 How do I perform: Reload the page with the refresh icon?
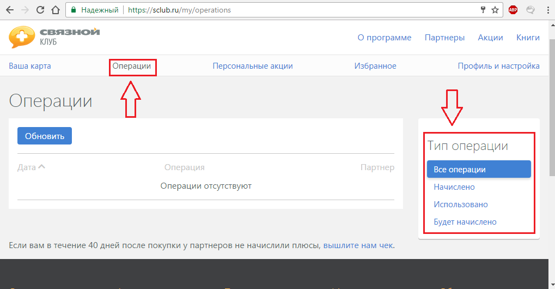point(40,10)
